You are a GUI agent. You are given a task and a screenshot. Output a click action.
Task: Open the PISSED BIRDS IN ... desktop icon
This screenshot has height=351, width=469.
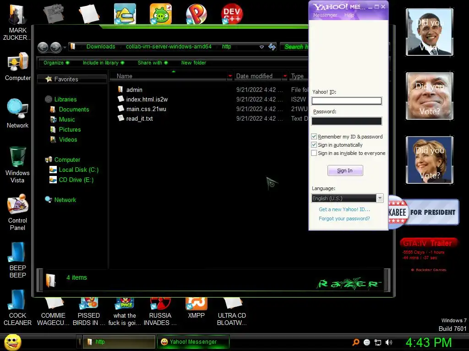89,312
